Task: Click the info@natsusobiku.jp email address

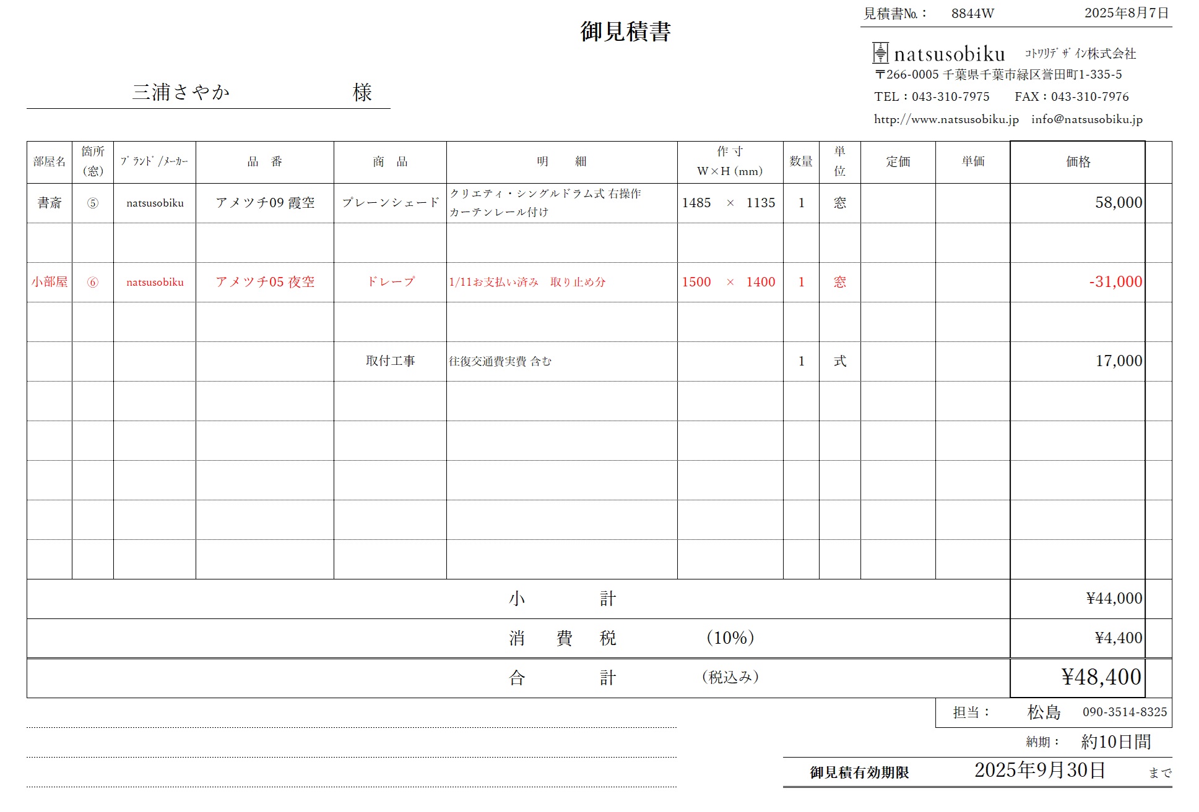Action: [1086, 119]
